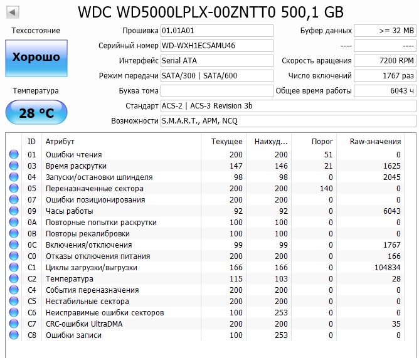The height and width of the screenshot is (358, 419).
Task: Select row Повторные попытки раскрутки
Action: tap(204, 222)
